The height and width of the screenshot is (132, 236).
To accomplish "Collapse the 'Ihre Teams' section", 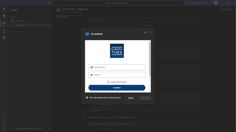I will [14, 17].
